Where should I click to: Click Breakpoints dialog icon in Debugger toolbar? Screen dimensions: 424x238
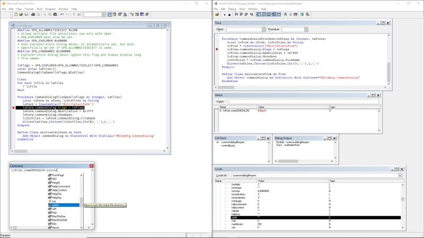click(x=295, y=14)
